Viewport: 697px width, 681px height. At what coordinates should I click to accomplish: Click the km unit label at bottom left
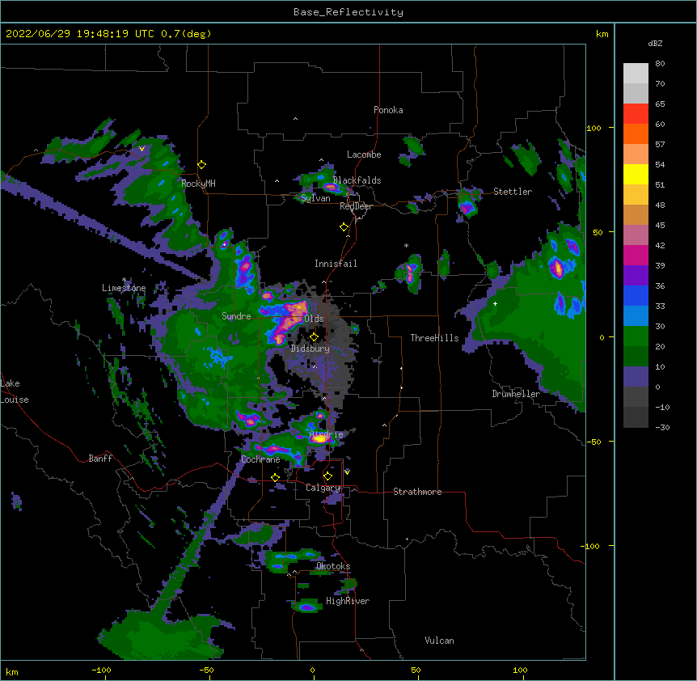(12, 671)
